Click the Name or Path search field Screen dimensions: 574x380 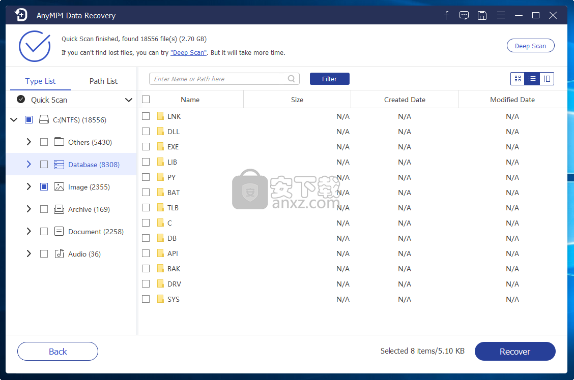click(x=219, y=79)
